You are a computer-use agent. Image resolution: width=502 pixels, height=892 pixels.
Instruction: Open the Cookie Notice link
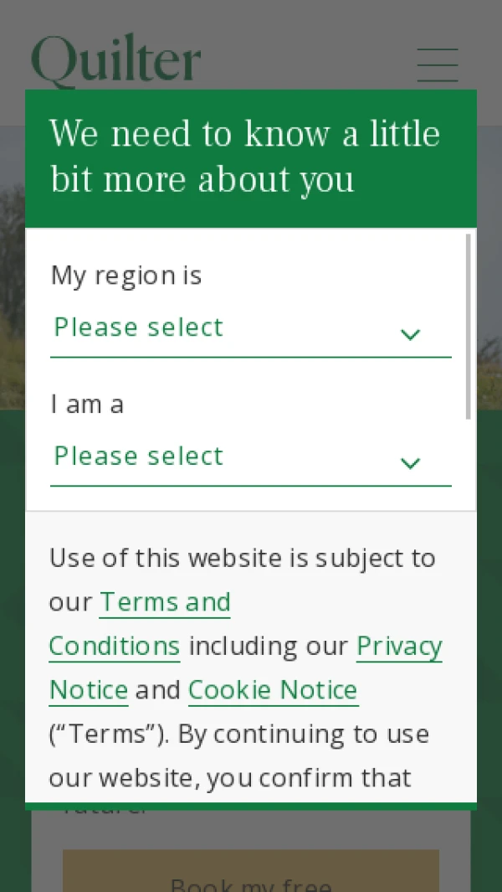click(x=273, y=690)
